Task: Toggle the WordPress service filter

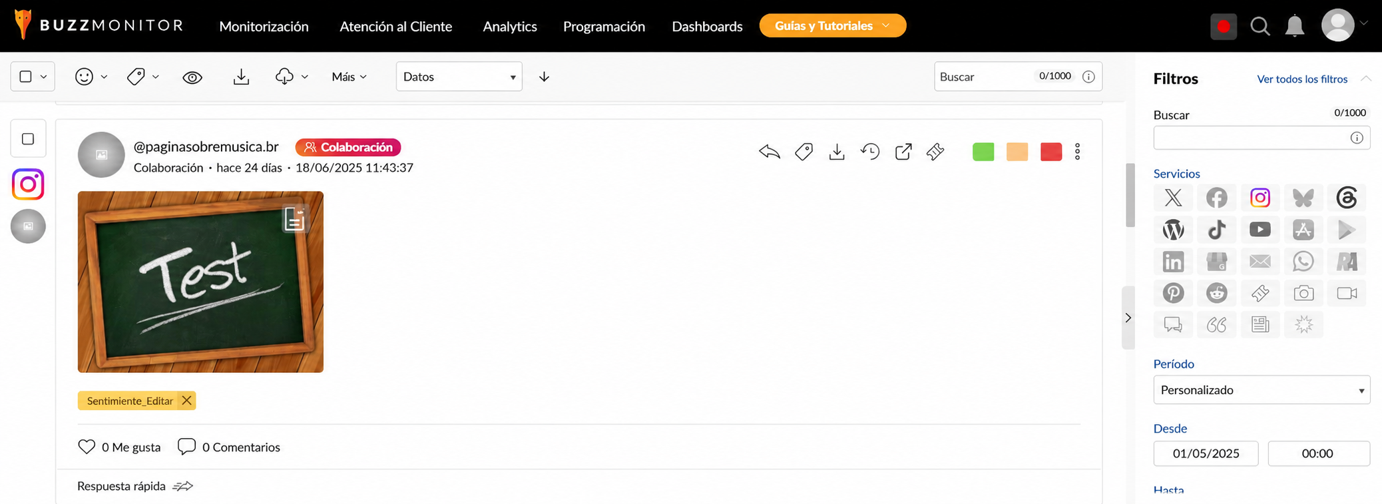Action: click(1173, 230)
